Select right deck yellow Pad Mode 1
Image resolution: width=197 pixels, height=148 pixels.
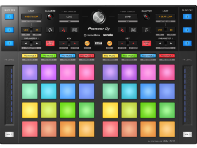click(x=110, y=56)
